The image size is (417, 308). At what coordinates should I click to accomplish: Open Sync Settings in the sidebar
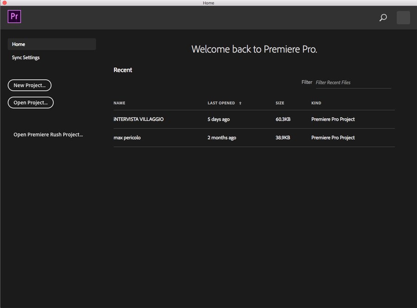pyautogui.click(x=26, y=58)
